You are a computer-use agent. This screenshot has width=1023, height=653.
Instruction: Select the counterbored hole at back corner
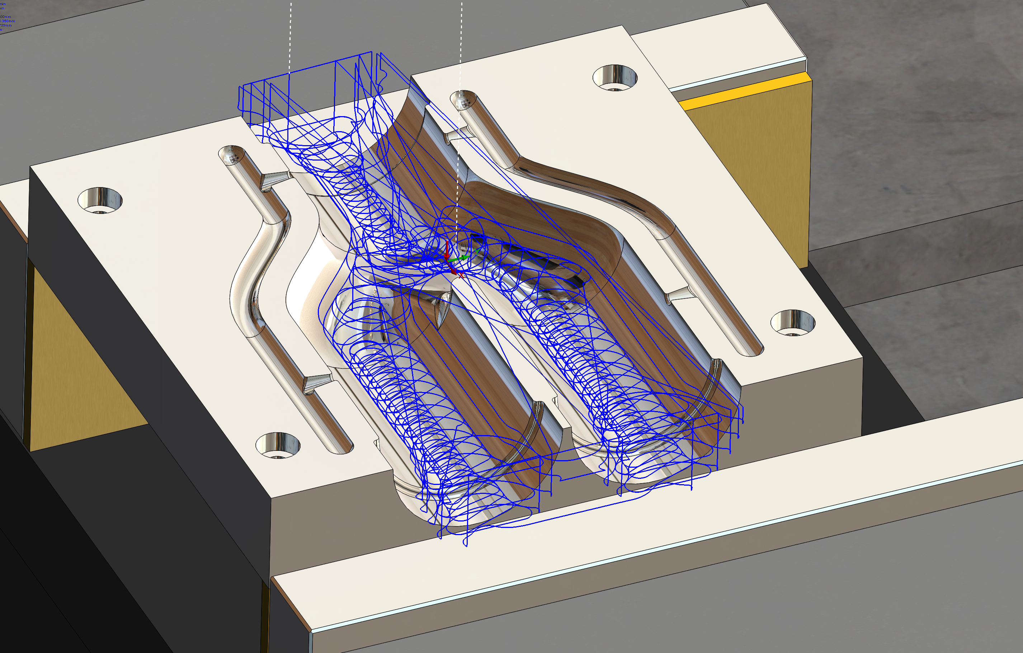[x=614, y=78]
